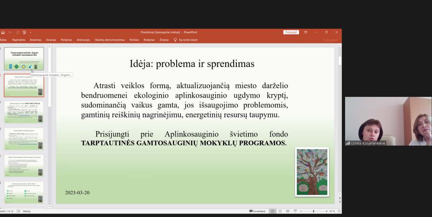Click the signal strength icon beside Loreta's name

coord(348,143)
